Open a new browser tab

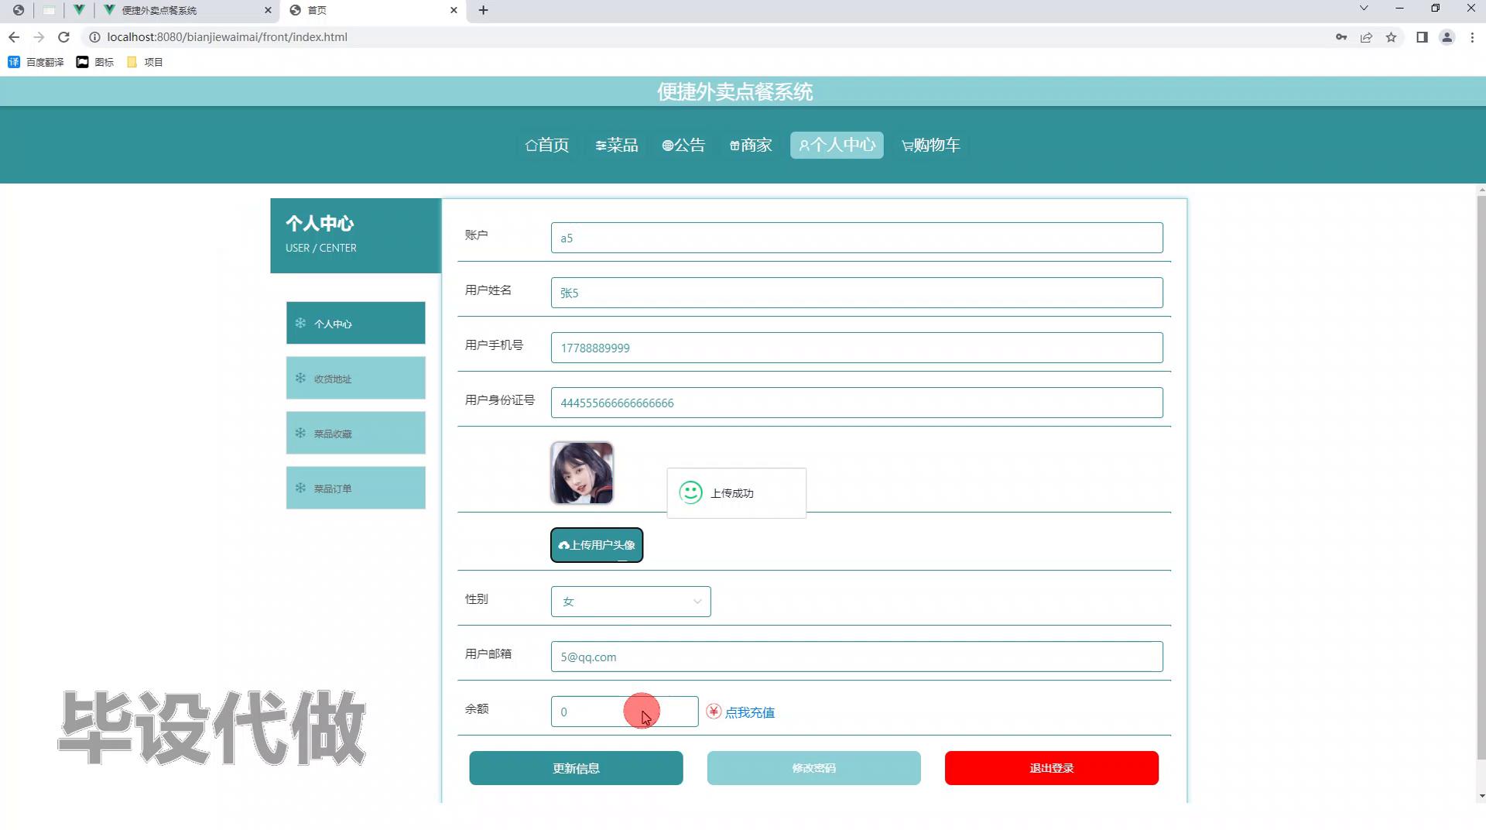click(x=484, y=10)
